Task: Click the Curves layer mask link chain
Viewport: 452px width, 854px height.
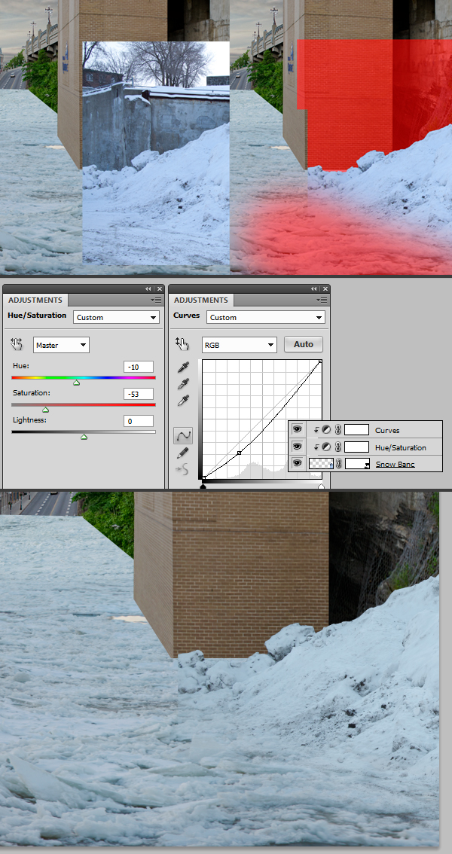Action: point(337,430)
